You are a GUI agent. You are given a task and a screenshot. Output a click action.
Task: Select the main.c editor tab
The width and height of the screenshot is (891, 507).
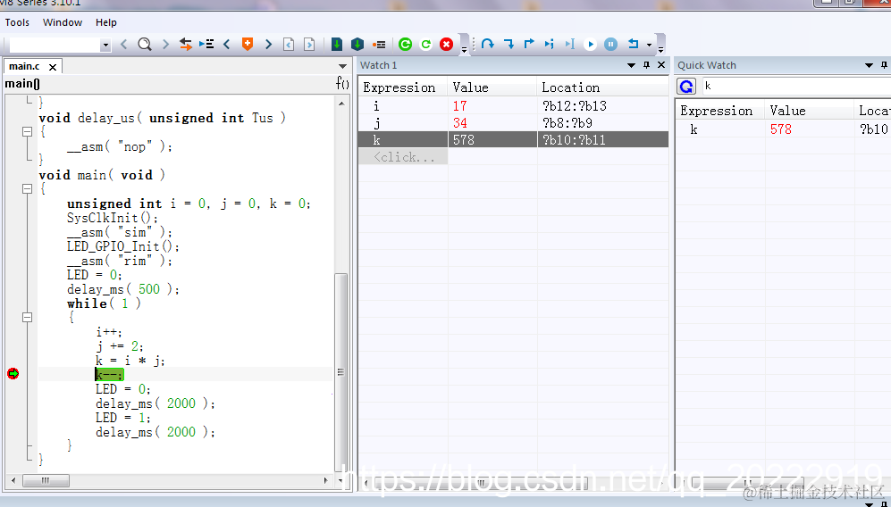click(24, 66)
